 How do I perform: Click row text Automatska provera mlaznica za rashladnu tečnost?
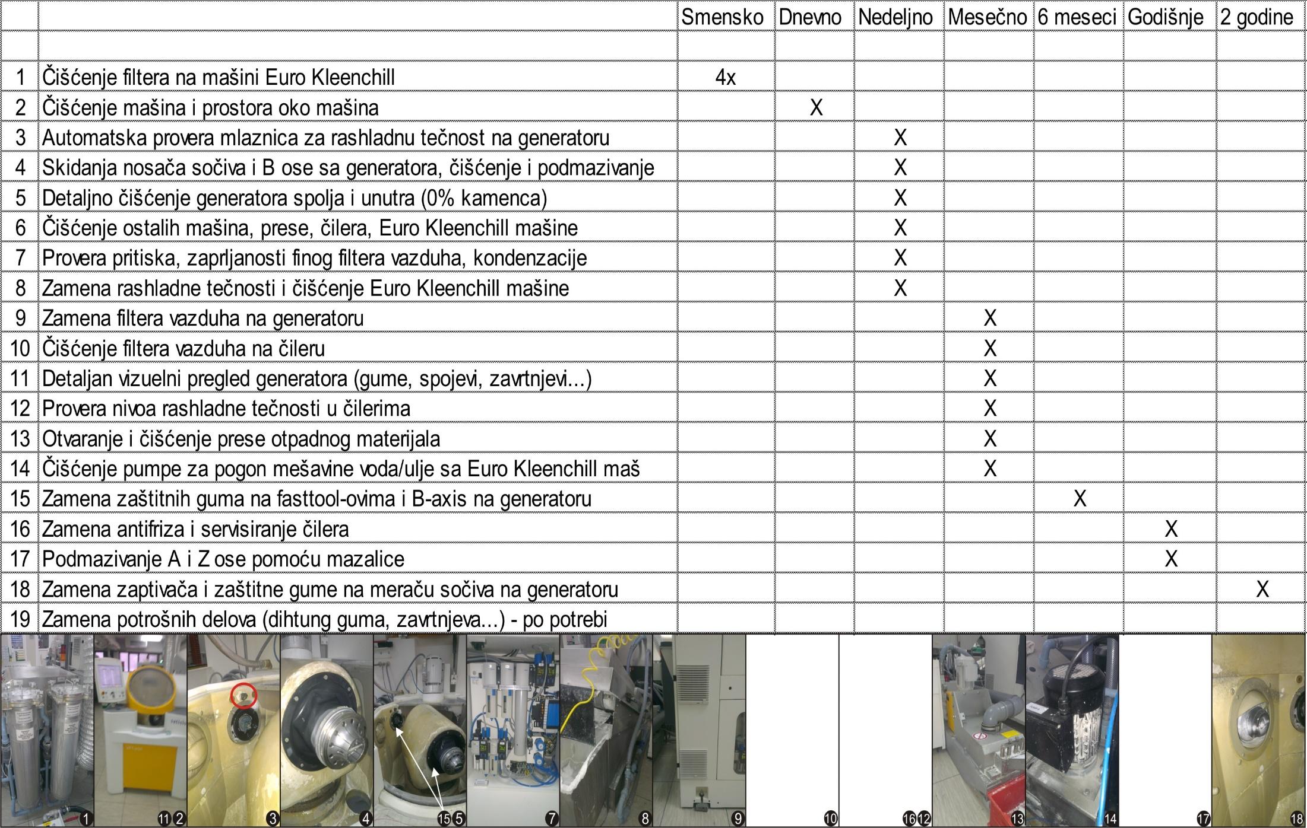[x=325, y=138]
